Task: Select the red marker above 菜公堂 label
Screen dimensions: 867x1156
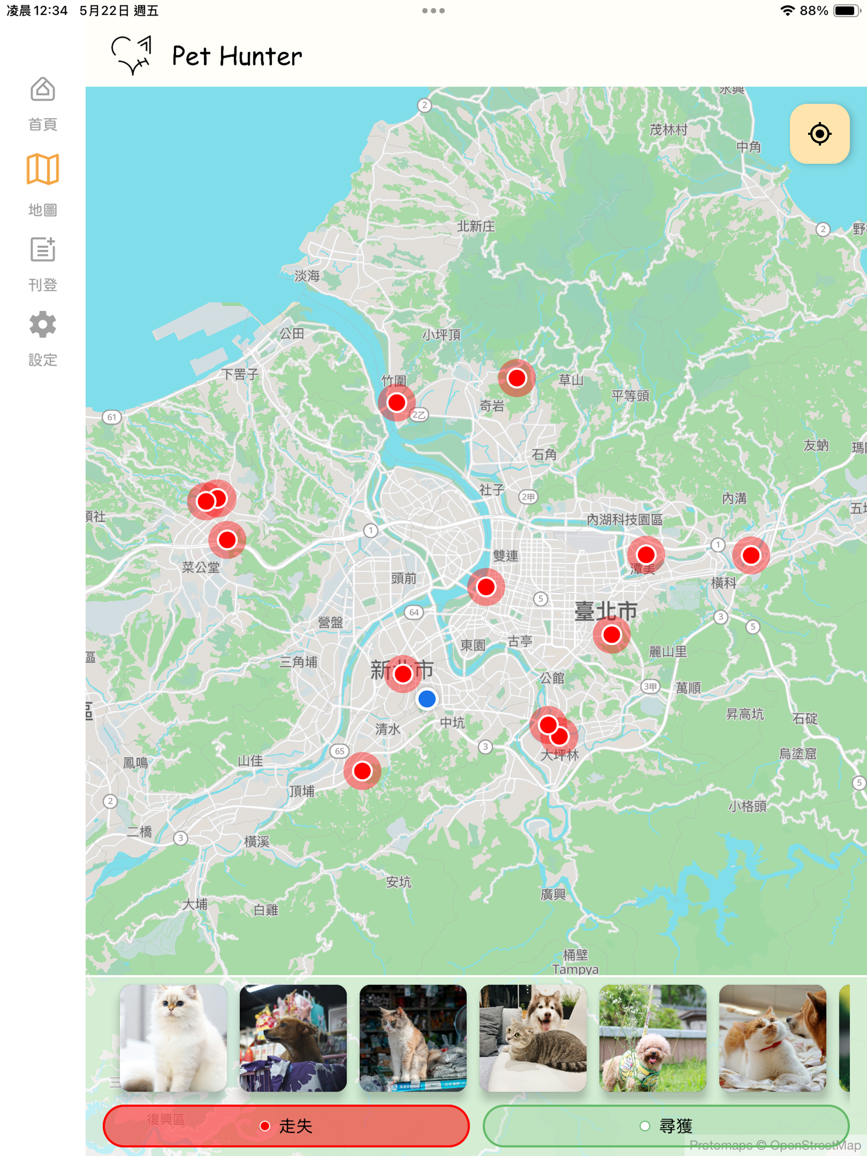Action: [x=227, y=539]
